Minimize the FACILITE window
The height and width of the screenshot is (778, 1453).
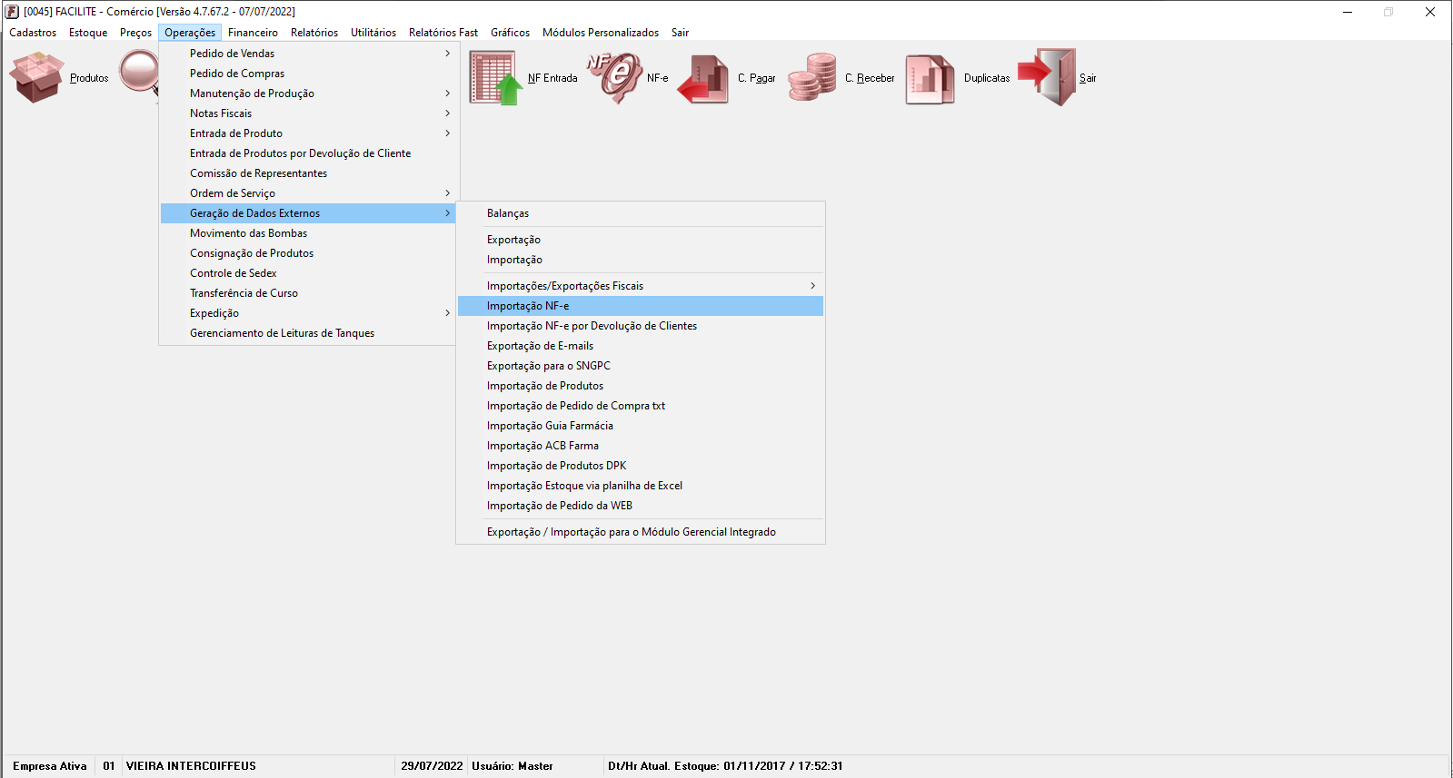click(x=1348, y=12)
